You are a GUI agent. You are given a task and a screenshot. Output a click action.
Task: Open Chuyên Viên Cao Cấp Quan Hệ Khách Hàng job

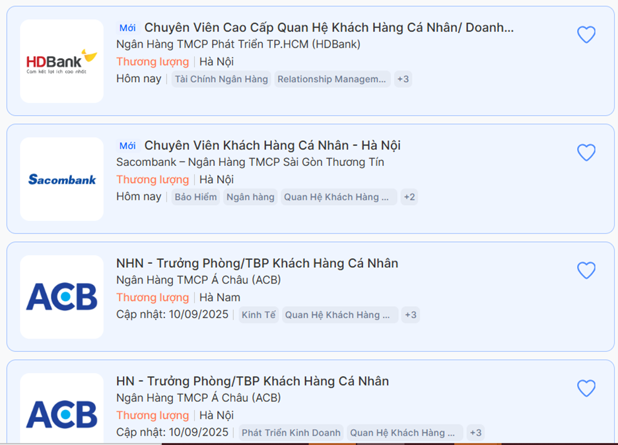(x=329, y=28)
